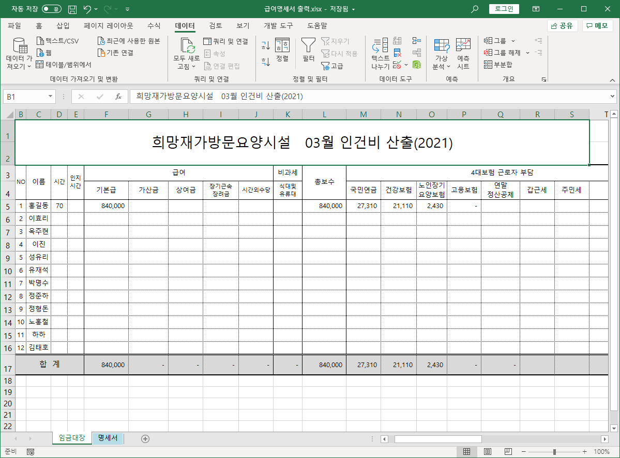The image size is (620, 458).
Task: Sort descending with the Z-A icon
Action: (266, 61)
